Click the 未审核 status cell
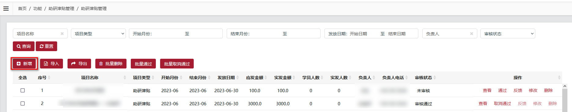Screen dimensions: 572x112 pyautogui.click(x=423, y=91)
